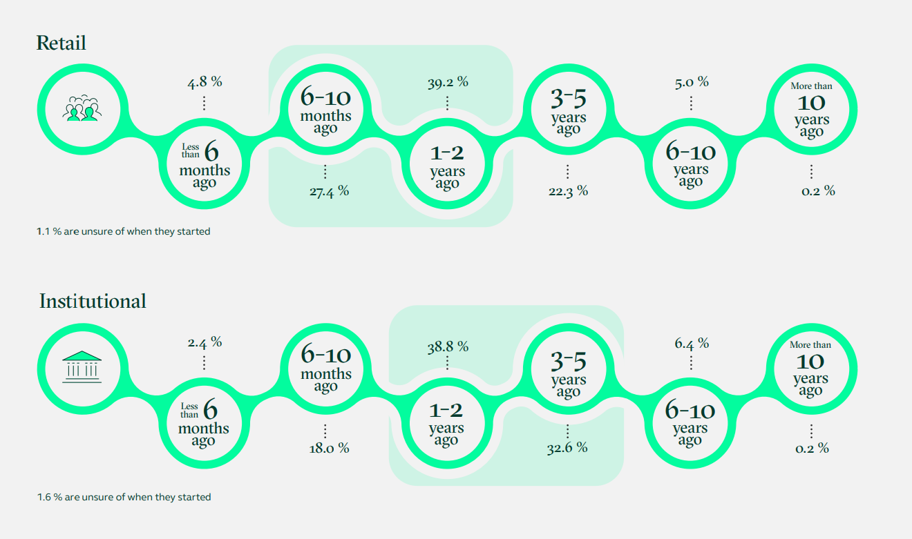Click the Retail section heading
Screen dimensions: 912x539
pos(61,43)
